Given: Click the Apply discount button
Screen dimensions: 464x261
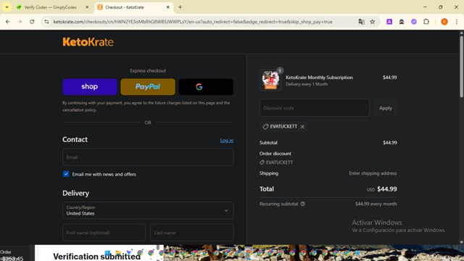Looking at the screenshot, I should 386,108.
